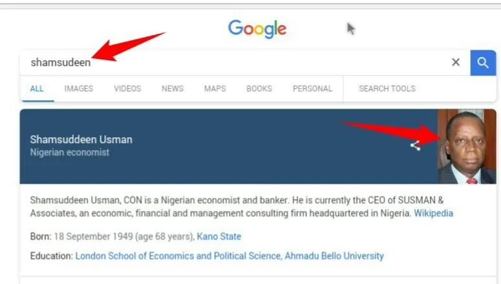Click the share icon in knowledge panel
The width and height of the screenshot is (501, 284).
(x=415, y=146)
